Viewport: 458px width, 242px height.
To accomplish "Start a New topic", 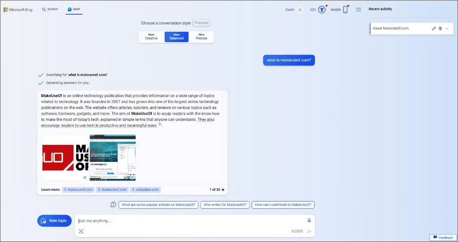I will click(54, 221).
